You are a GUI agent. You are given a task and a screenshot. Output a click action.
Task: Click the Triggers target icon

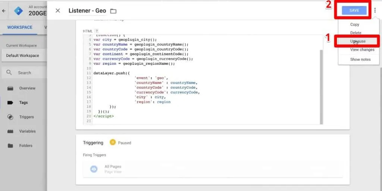pos(10,117)
